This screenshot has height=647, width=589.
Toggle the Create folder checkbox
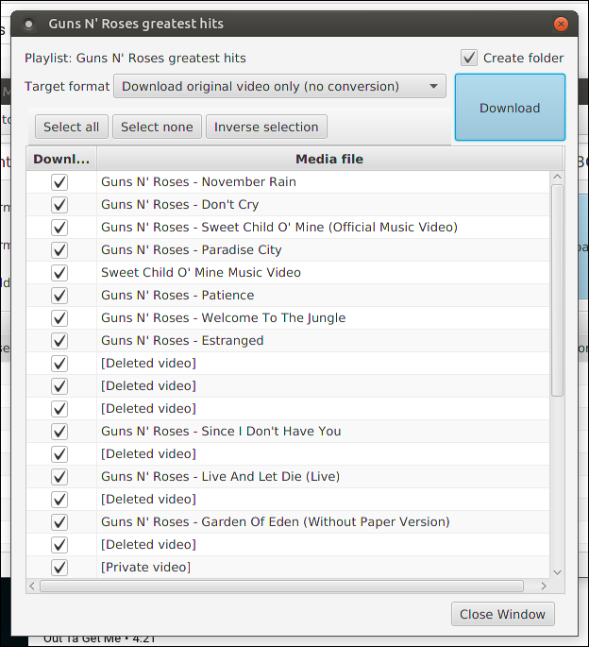(469, 58)
